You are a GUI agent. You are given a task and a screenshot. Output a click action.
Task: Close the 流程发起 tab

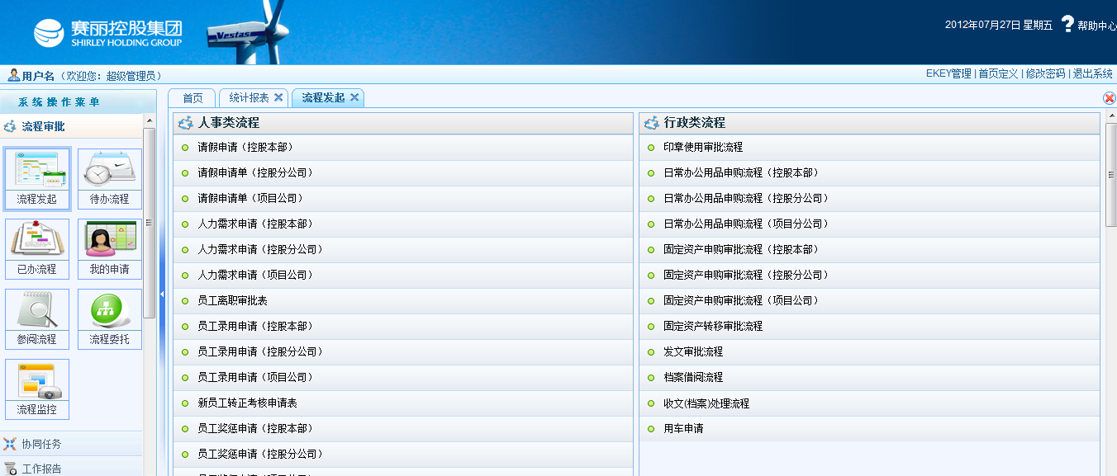354,97
